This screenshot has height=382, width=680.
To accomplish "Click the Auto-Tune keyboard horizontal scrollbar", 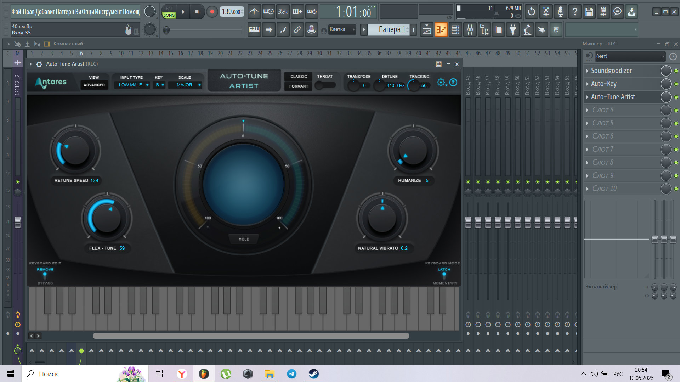I will coord(251,336).
